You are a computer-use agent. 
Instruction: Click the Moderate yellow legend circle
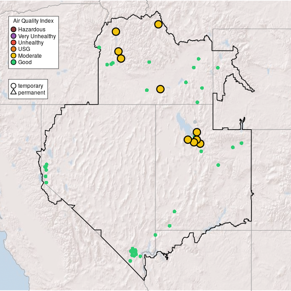(14, 55)
